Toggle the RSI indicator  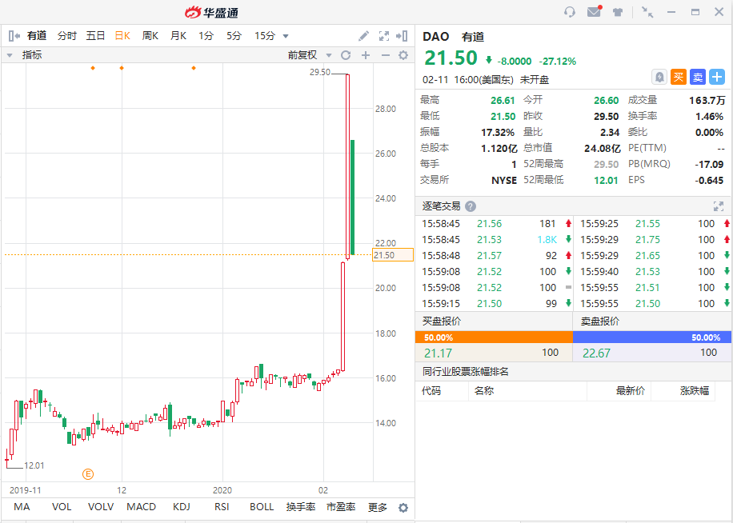[222, 507]
